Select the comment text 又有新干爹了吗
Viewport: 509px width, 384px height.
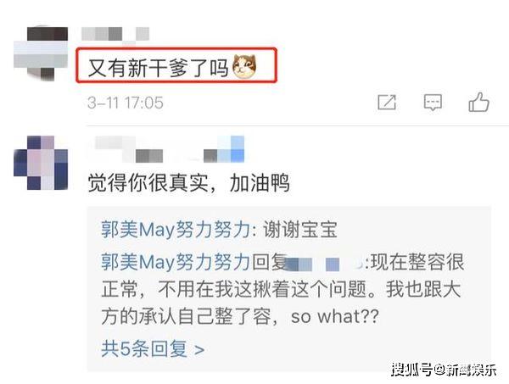coord(159,68)
